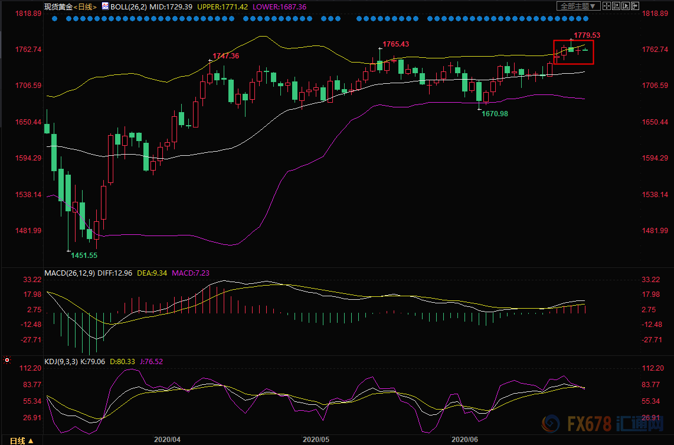The width and height of the screenshot is (674, 445).
Task: Click the 1451.55 low price label
Action: [84, 255]
